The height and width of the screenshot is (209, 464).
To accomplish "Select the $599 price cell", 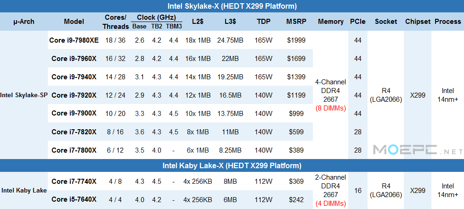I will (x=296, y=132).
